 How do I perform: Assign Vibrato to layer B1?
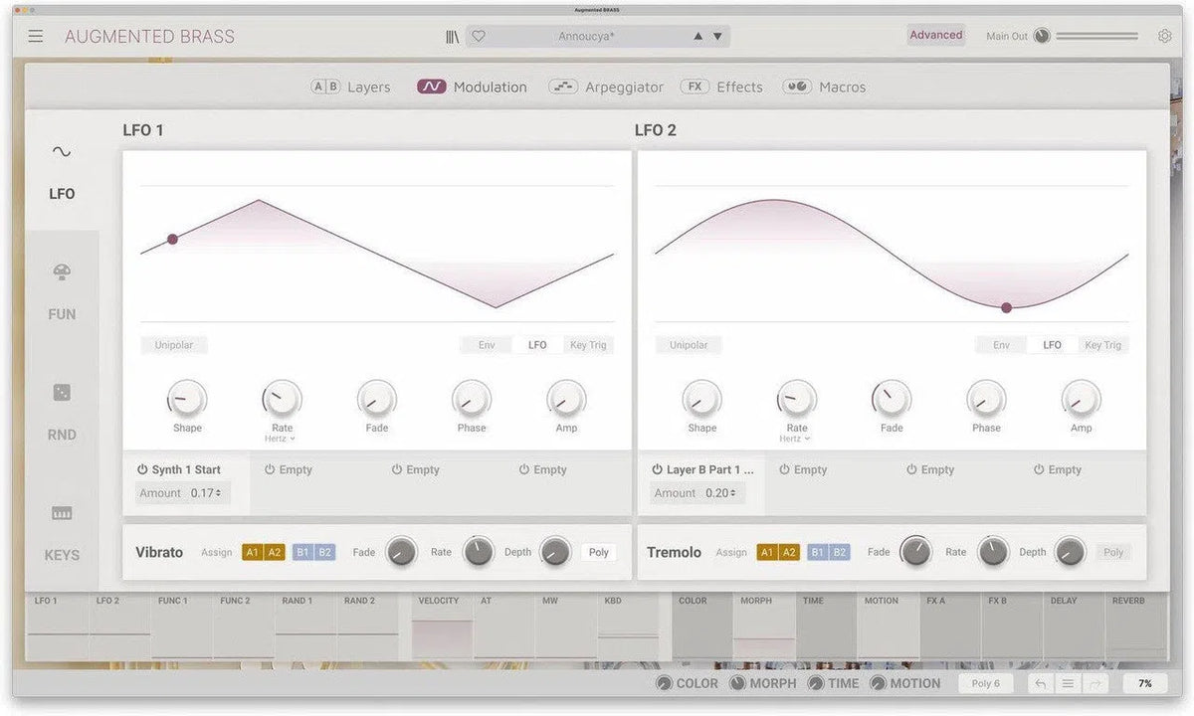pos(301,551)
